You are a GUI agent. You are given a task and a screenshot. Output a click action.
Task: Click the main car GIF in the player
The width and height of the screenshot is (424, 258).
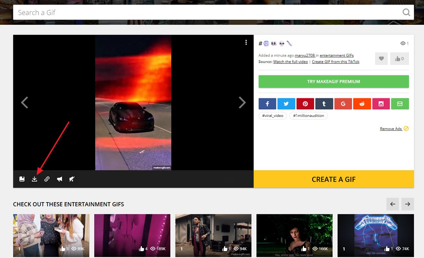point(133,103)
